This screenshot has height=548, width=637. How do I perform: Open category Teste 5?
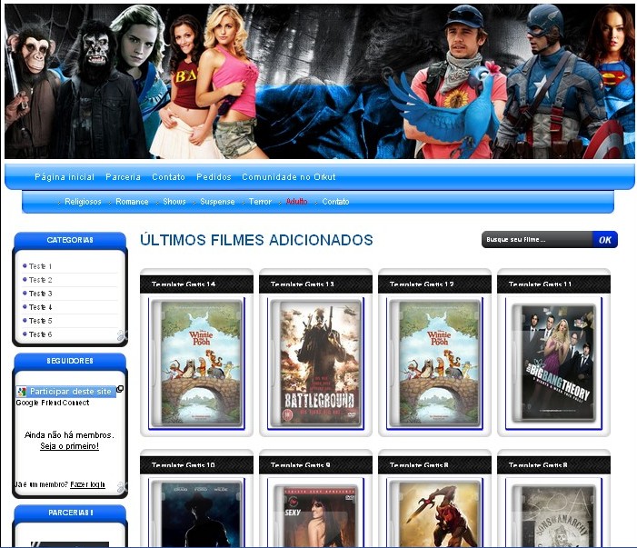[x=40, y=321]
